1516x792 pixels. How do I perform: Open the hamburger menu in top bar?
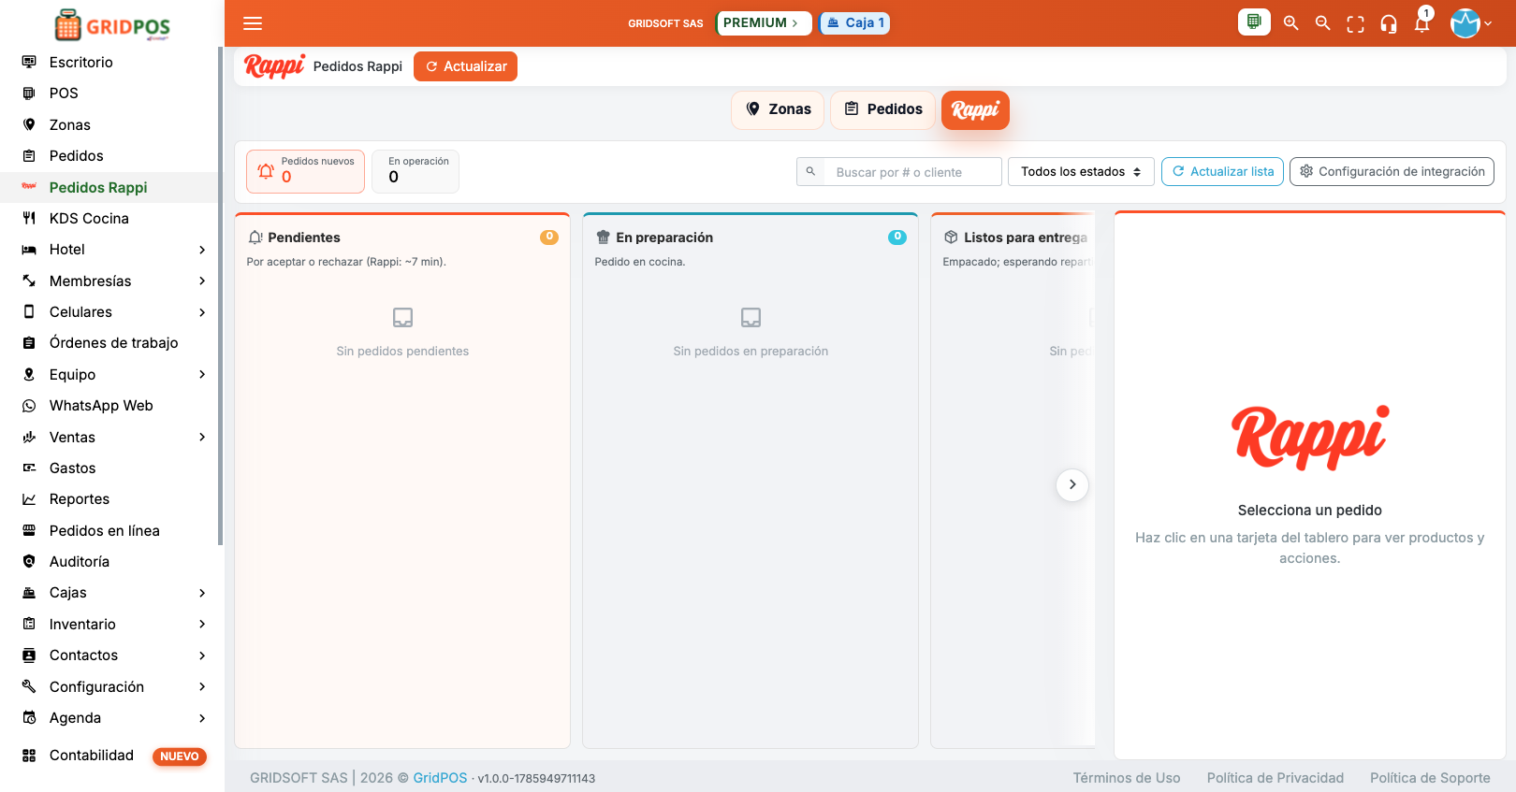click(253, 23)
